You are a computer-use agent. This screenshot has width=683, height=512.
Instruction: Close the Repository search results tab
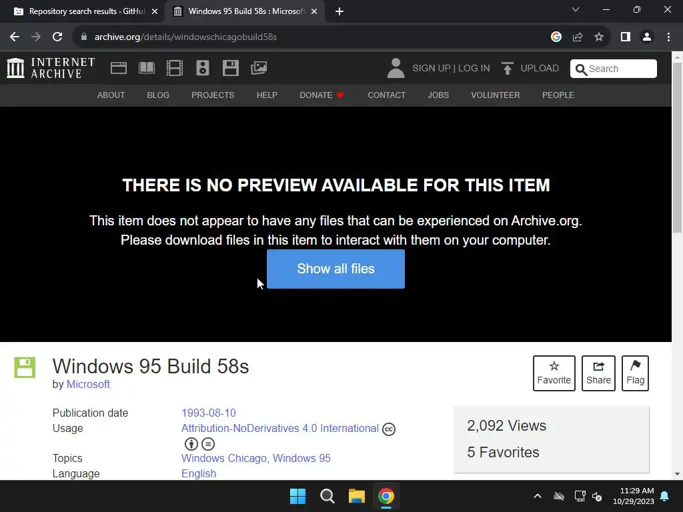point(155,11)
